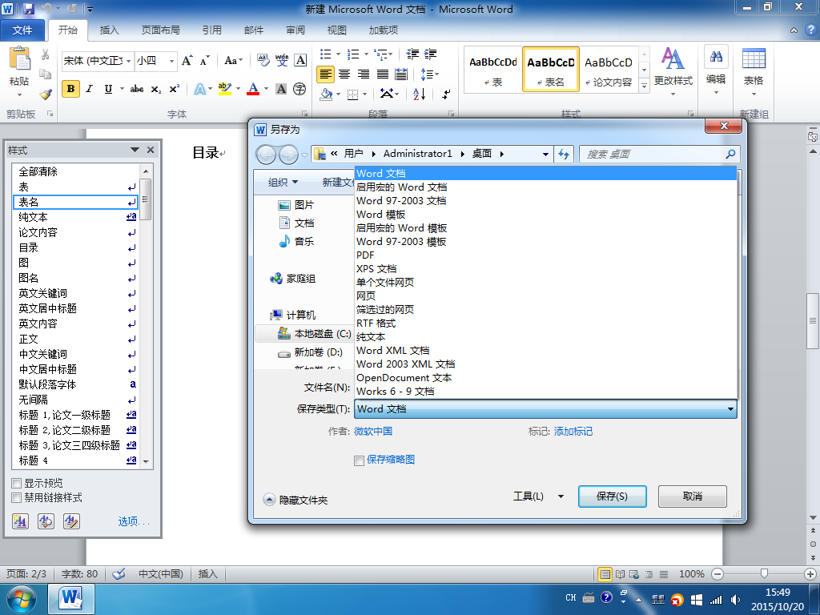Screen dimensions: 820x615
Task: Open Save as type combo box
Action: [545, 409]
